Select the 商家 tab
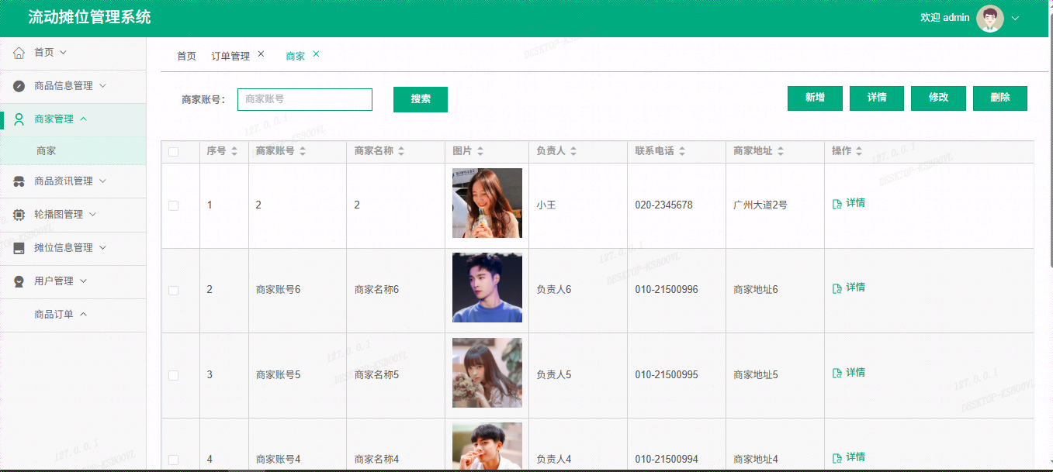Screen dimensions: 1053x472 [296, 56]
